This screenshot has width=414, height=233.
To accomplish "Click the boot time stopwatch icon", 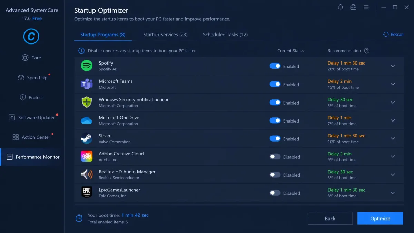I will 79,218.
